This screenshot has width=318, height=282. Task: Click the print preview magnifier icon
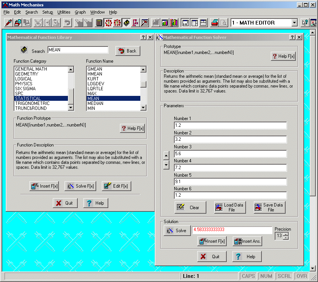point(223,23)
